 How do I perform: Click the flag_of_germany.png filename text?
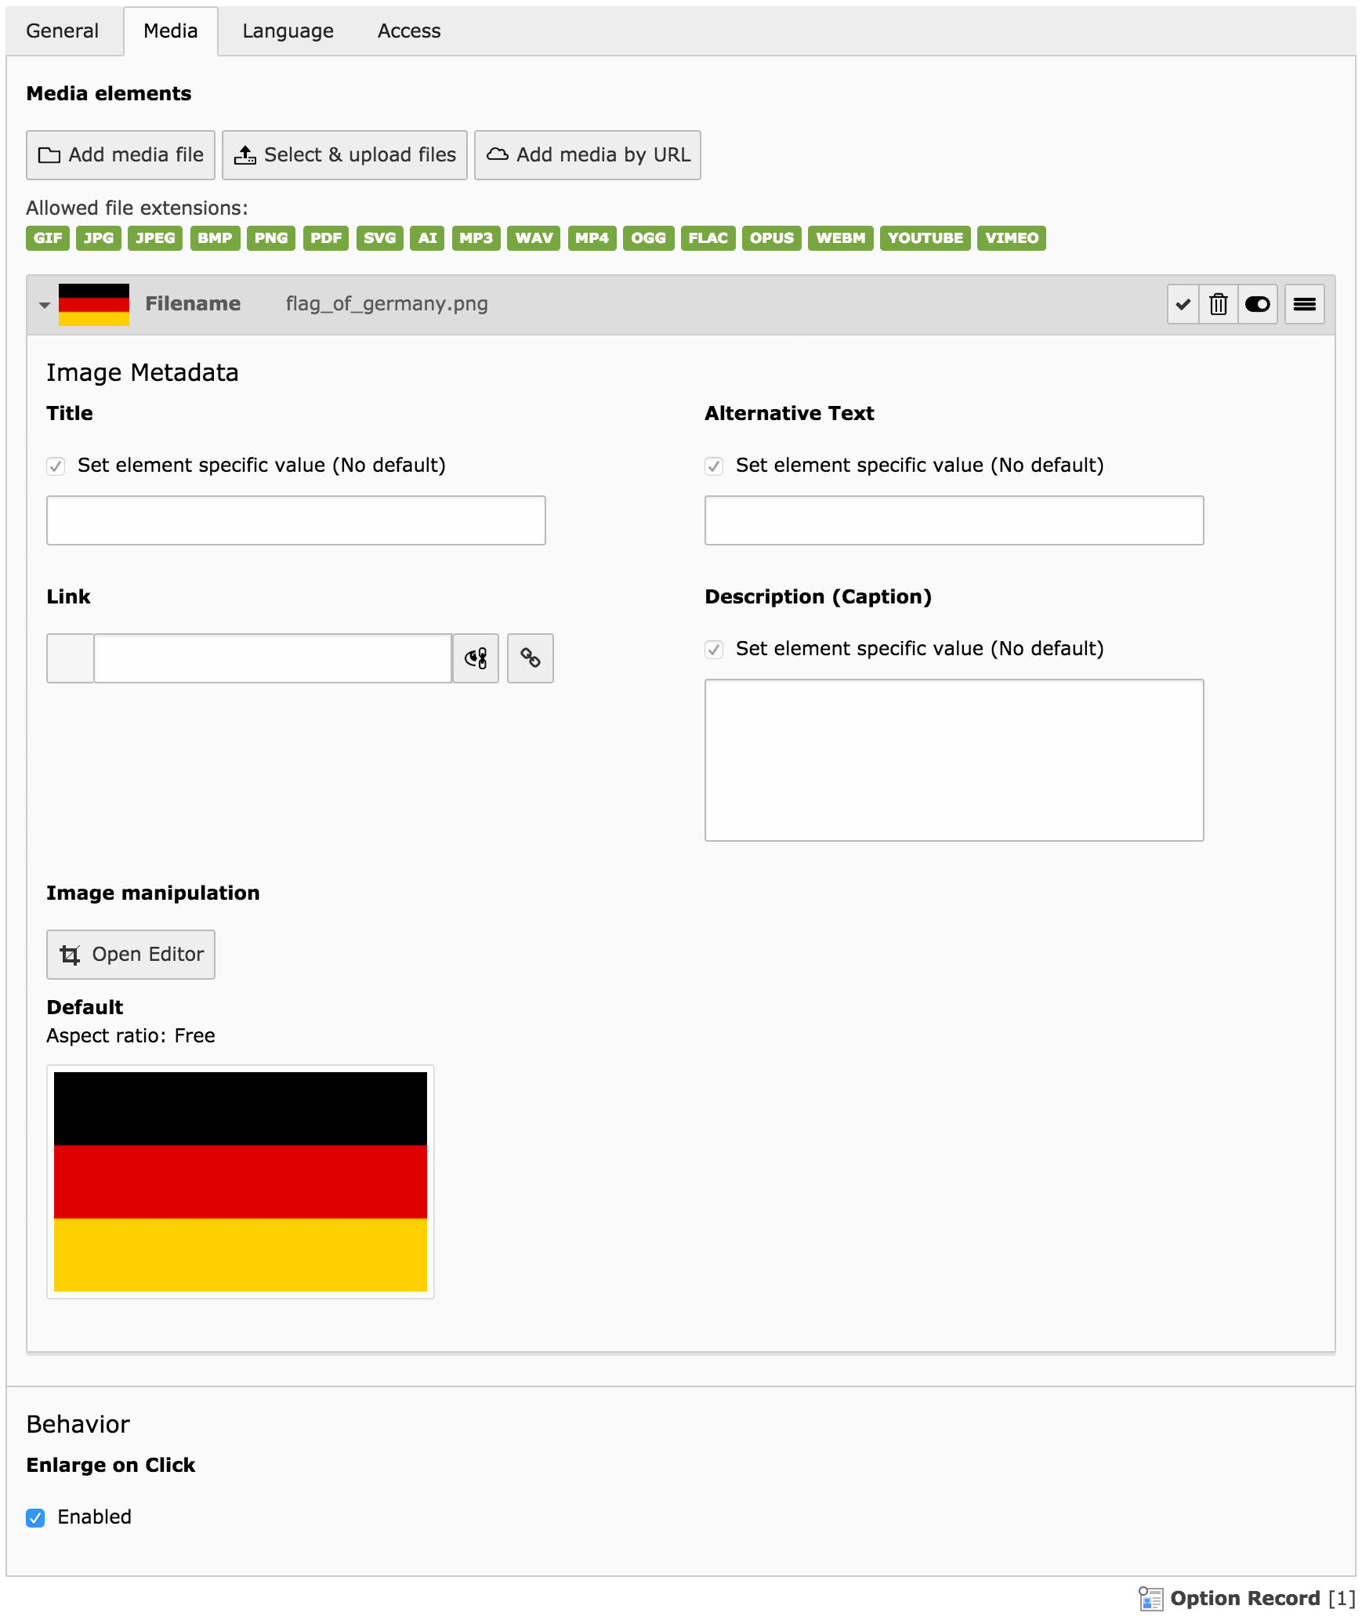coord(387,304)
